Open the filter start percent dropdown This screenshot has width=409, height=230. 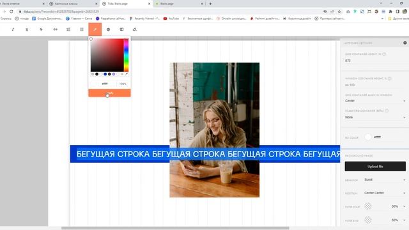[398, 206]
